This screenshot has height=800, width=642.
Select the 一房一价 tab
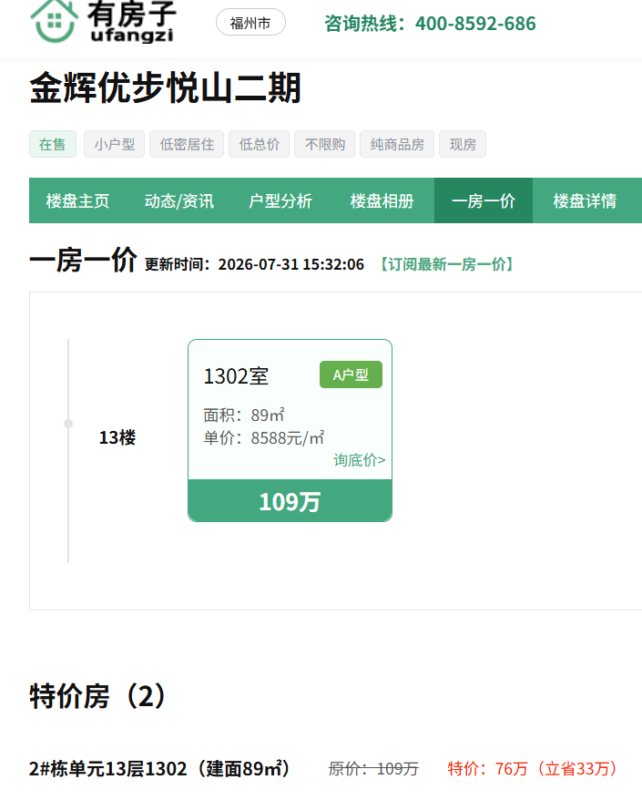coord(484,200)
